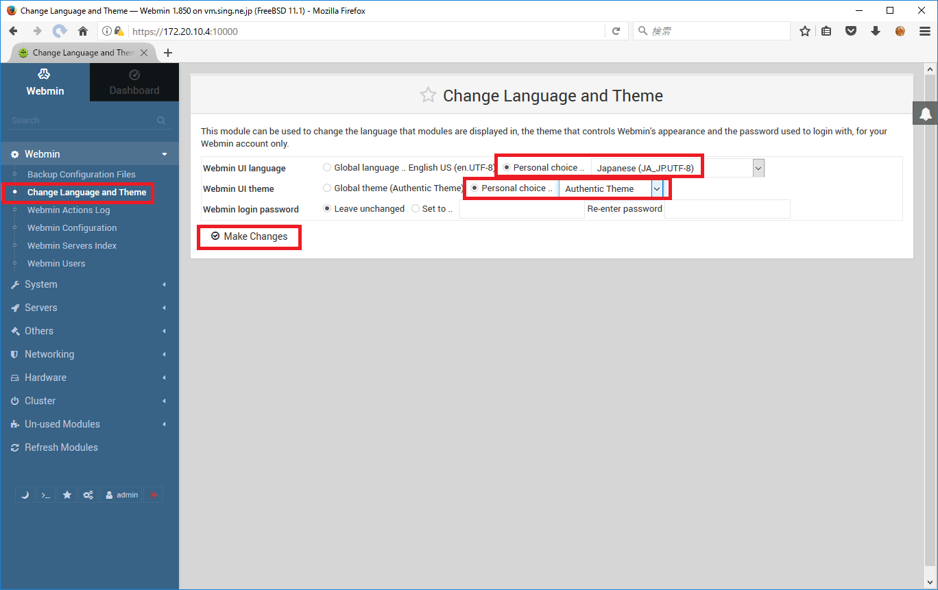Select Personal choice radio for UI language
The height and width of the screenshot is (590, 938).
tap(506, 167)
